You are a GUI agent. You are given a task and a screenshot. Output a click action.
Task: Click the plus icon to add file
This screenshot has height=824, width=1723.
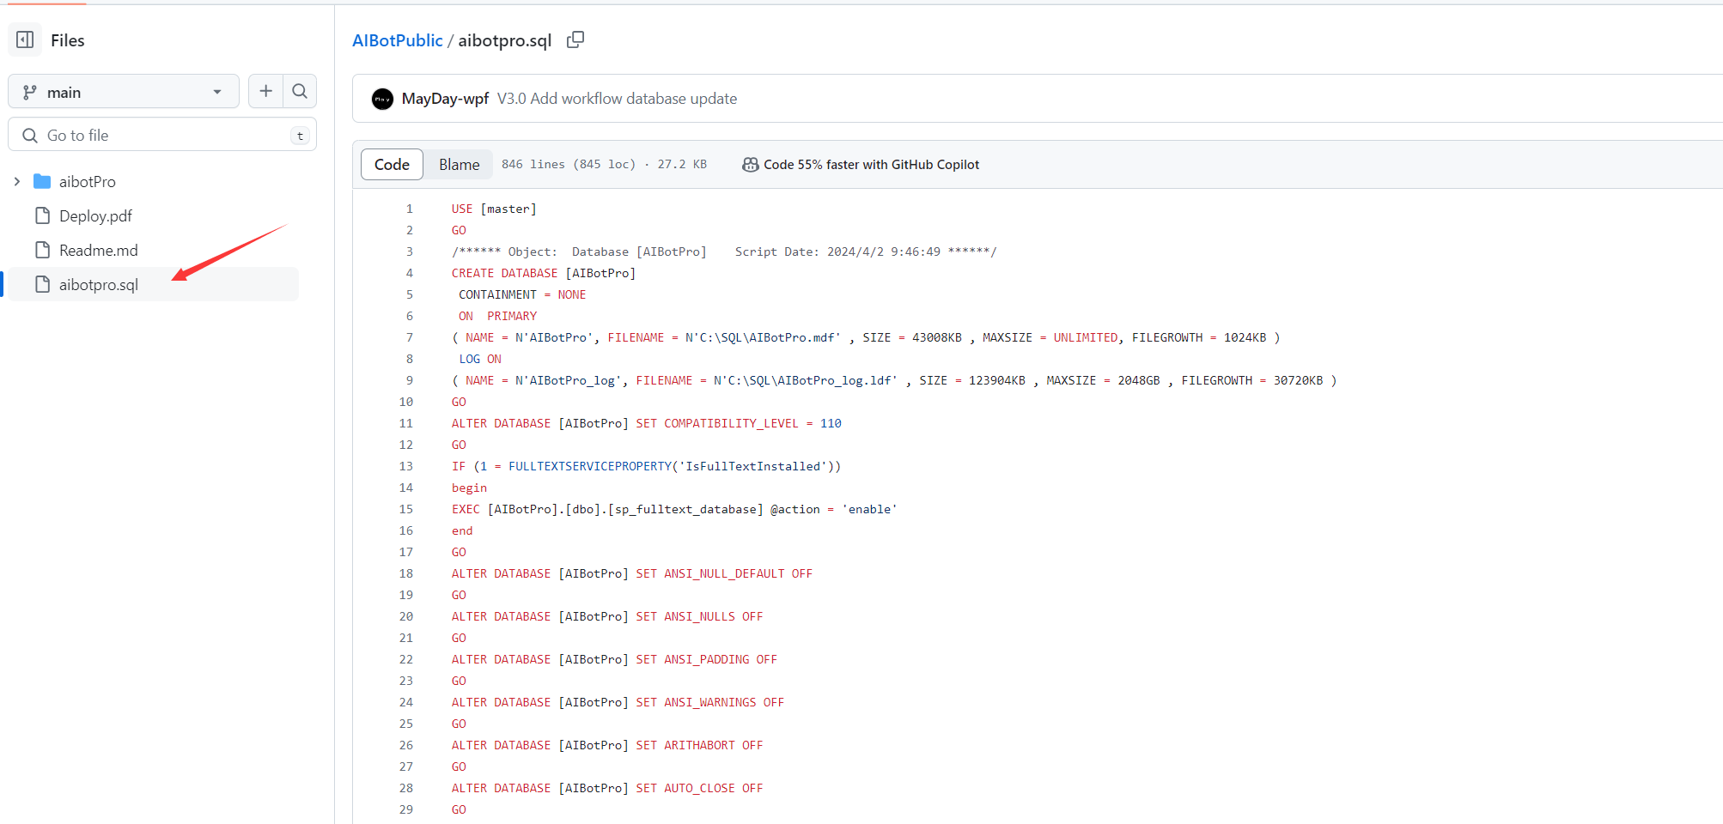265,91
